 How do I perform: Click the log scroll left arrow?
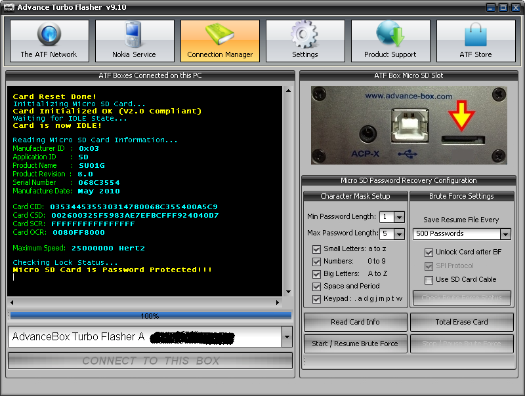(x=12, y=303)
